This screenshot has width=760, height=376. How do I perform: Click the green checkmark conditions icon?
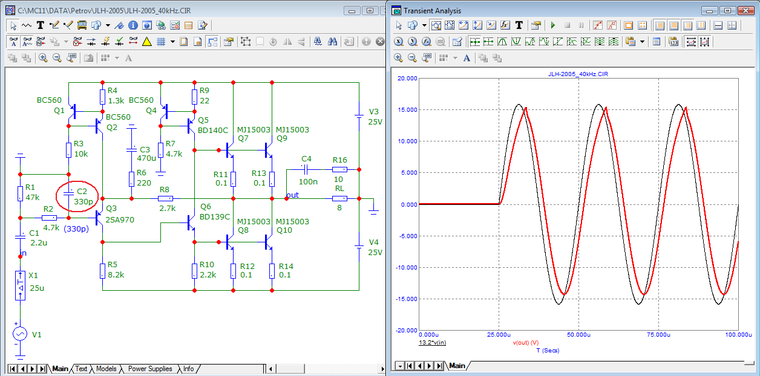pyautogui.click(x=120, y=42)
